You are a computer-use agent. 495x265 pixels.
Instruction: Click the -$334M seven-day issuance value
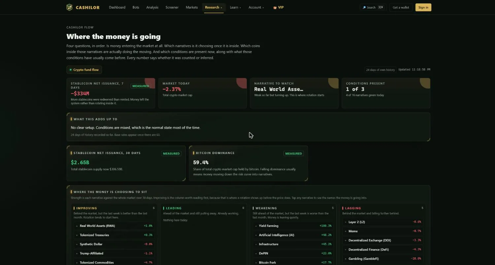(80, 94)
